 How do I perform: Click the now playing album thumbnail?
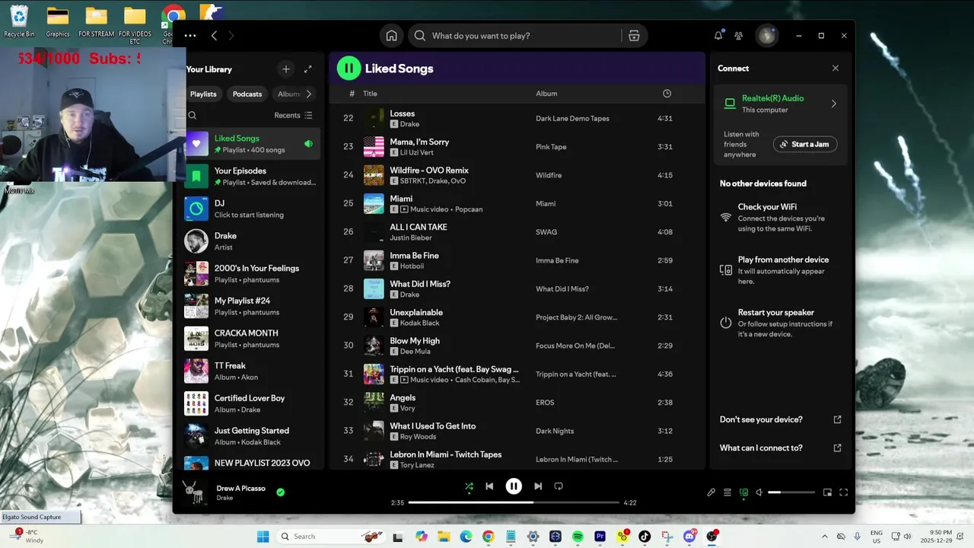point(196,492)
